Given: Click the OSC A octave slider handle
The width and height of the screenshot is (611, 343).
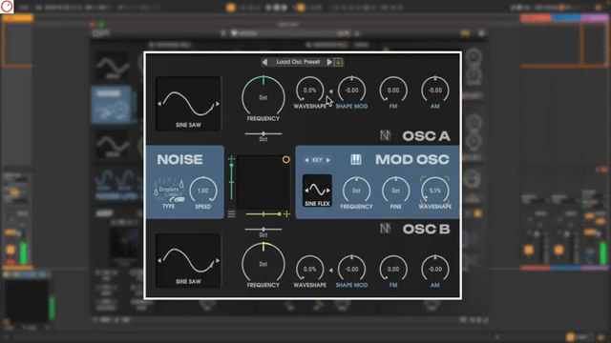Looking at the screenshot, I should tap(263, 133).
